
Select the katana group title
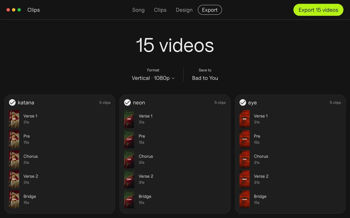(x=26, y=103)
